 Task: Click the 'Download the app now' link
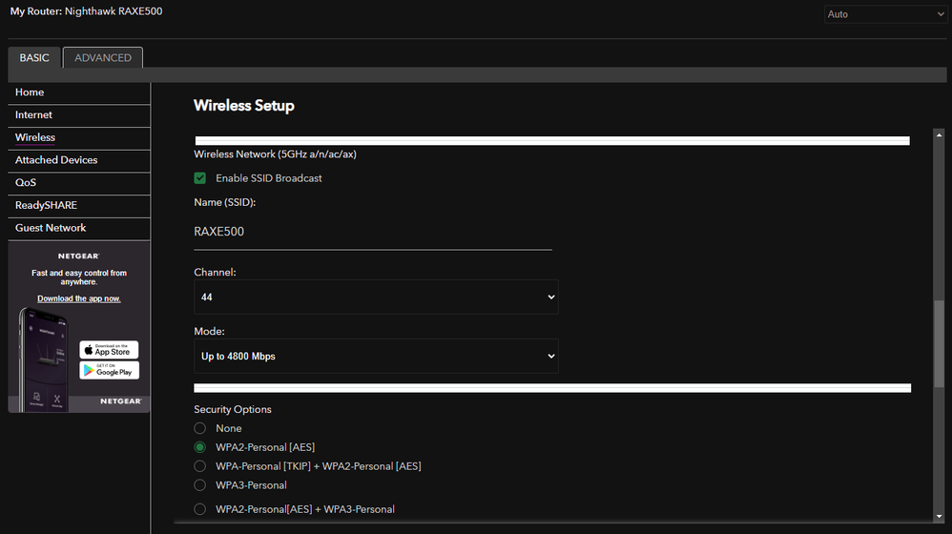(x=79, y=298)
